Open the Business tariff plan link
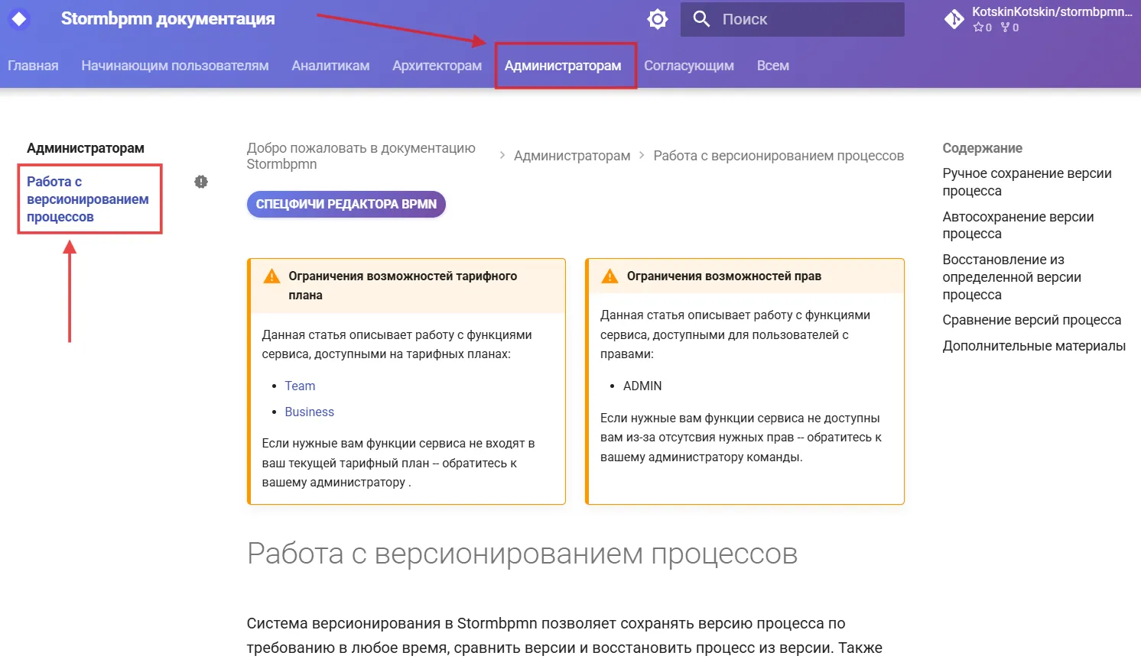Image resolution: width=1141 pixels, height=659 pixels. click(x=309, y=412)
